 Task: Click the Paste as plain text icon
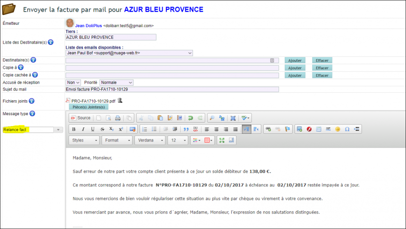(170, 118)
